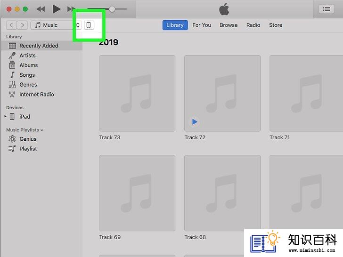Select the Songs label in sidebar
This screenshot has width=343, height=257.
27,75
